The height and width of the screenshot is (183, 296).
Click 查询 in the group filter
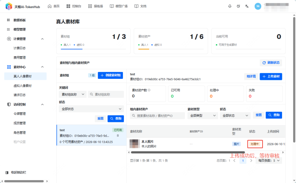coord(116,118)
